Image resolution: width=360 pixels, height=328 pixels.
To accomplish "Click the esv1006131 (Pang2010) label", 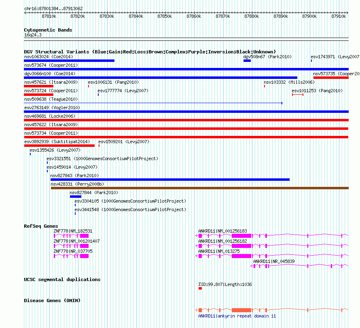I will [x=113, y=82].
